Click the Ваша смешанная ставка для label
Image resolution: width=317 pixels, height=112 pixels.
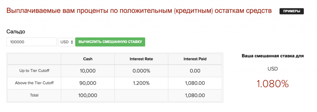point(272,56)
